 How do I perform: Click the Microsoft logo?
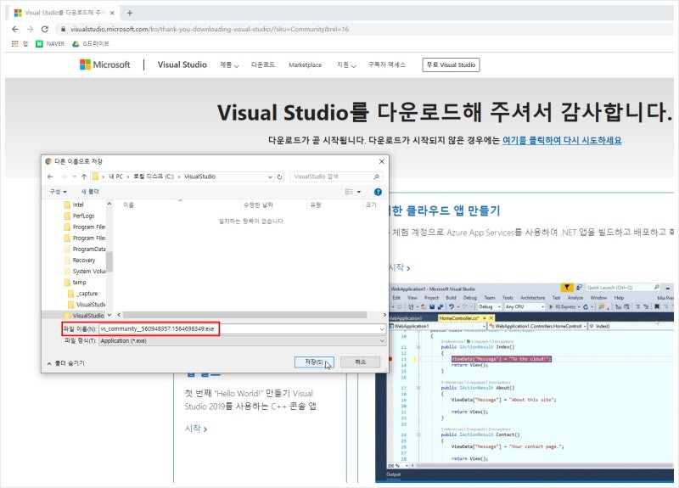pos(104,65)
